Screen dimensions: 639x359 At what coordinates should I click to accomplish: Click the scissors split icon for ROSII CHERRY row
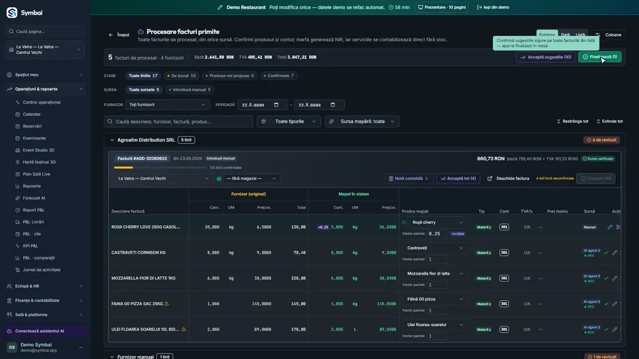coord(619,227)
